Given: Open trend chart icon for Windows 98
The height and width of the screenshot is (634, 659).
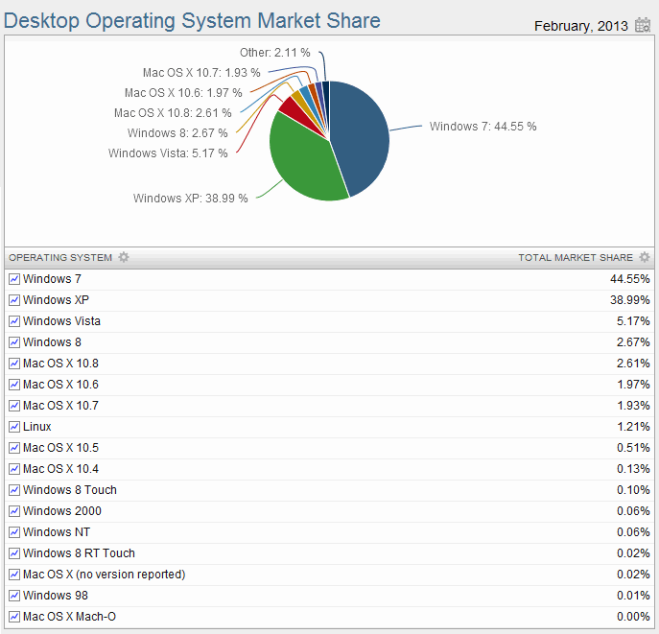Looking at the screenshot, I should click(x=14, y=596).
